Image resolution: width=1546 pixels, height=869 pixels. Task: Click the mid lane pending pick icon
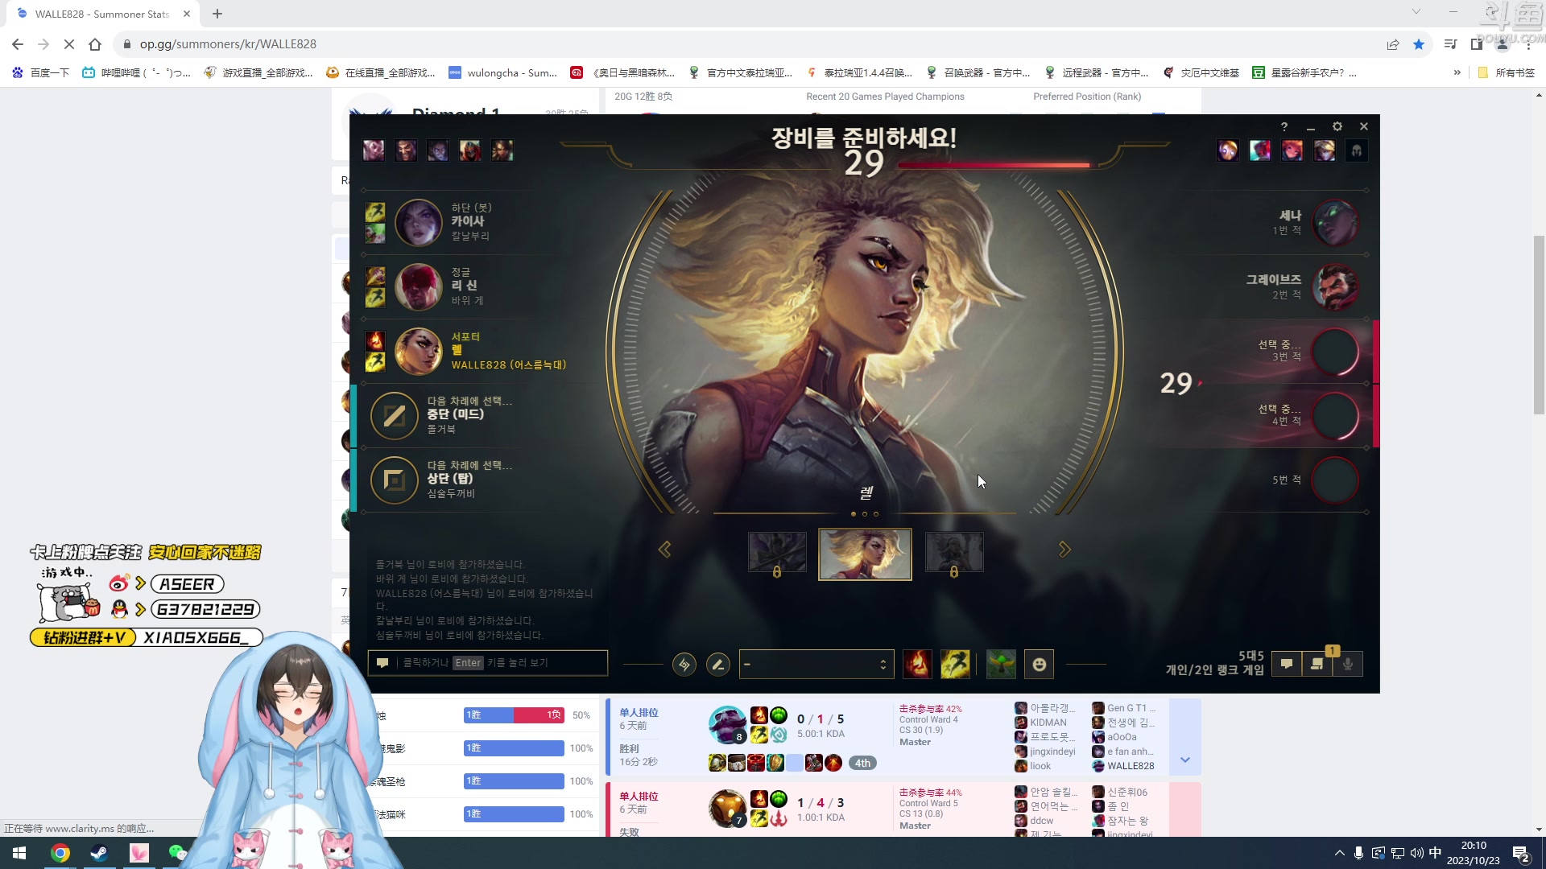coord(394,416)
